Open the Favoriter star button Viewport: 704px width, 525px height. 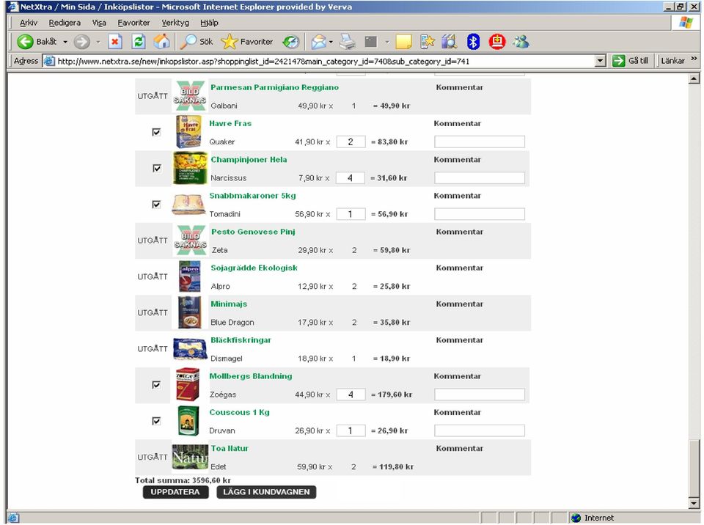pos(247,42)
